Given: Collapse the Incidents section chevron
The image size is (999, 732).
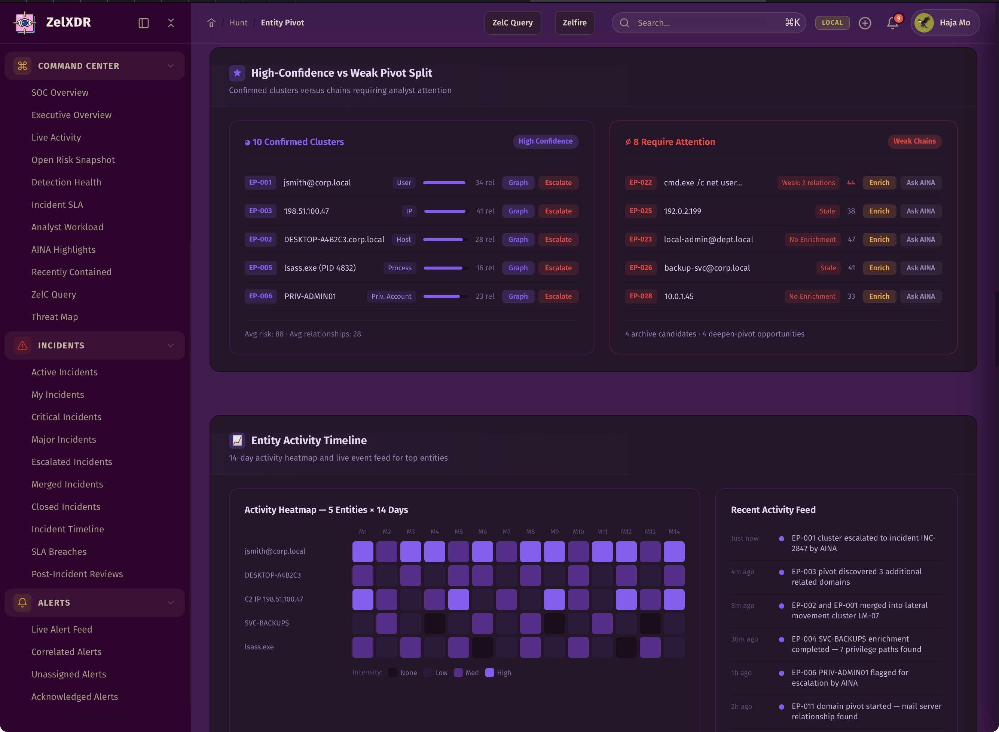Looking at the screenshot, I should click(x=171, y=345).
